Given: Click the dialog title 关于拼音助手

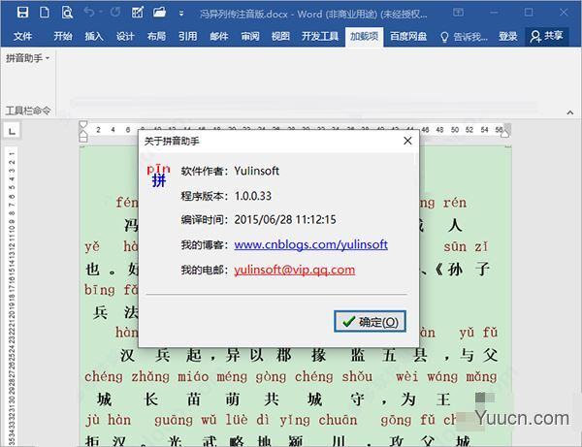Looking at the screenshot, I should pos(172,142).
